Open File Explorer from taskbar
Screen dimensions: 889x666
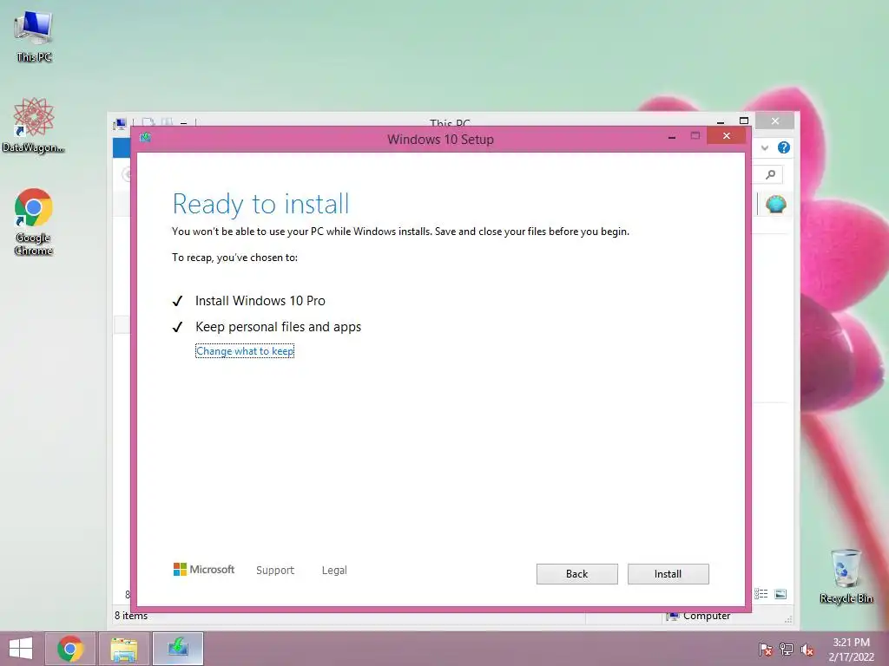point(123,649)
